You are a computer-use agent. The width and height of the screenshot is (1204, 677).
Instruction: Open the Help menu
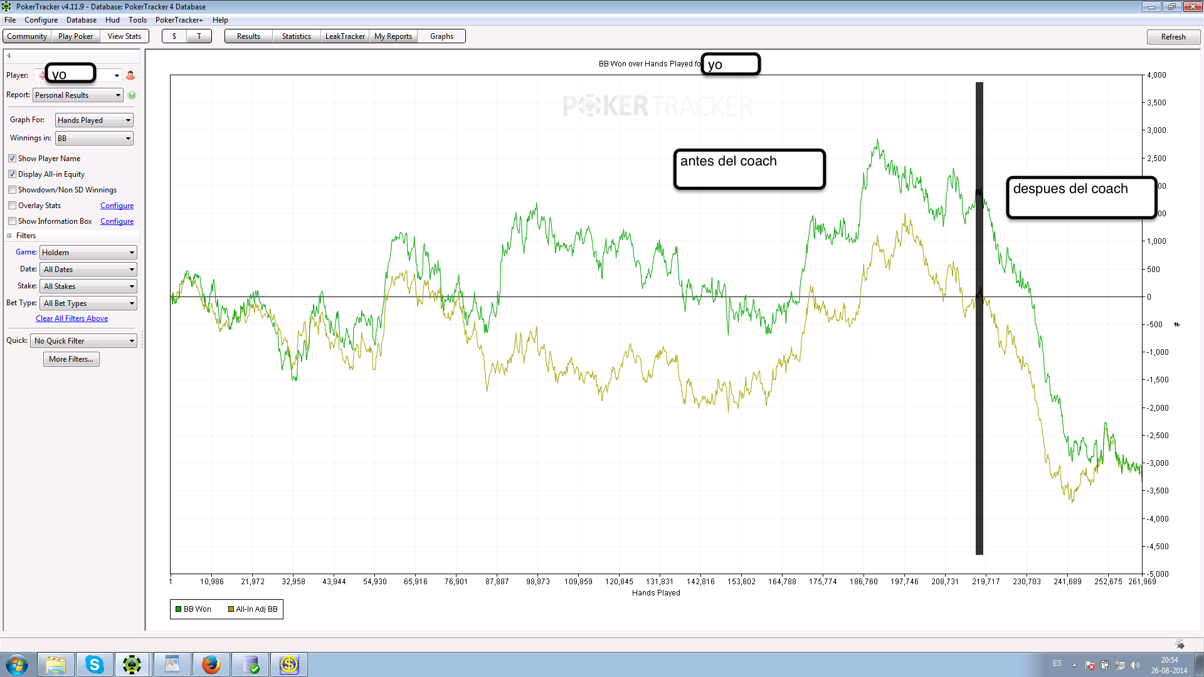point(220,20)
